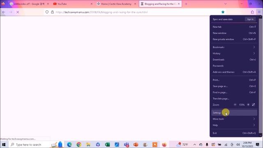Open Excel from the taskbar
263x148 pixels.
107,144
